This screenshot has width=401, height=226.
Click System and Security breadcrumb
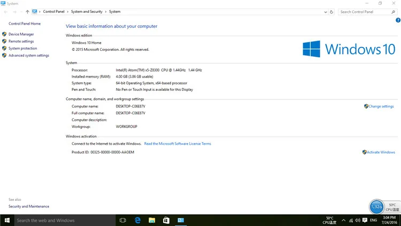point(87,12)
